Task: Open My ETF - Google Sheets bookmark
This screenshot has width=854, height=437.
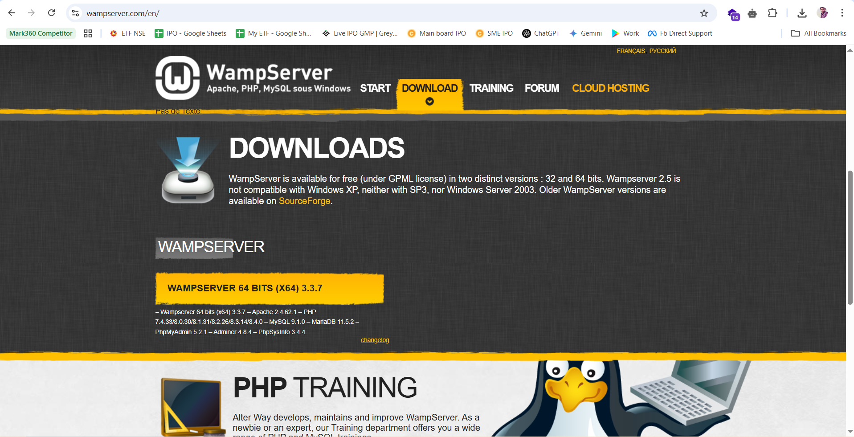Action: tap(274, 33)
